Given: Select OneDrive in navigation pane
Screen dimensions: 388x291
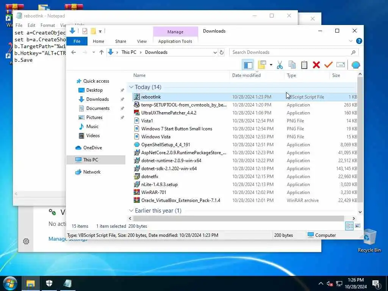Looking at the screenshot, I should (92, 148).
